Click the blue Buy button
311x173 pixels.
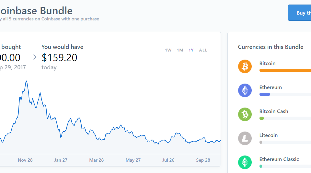(x=299, y=13)
